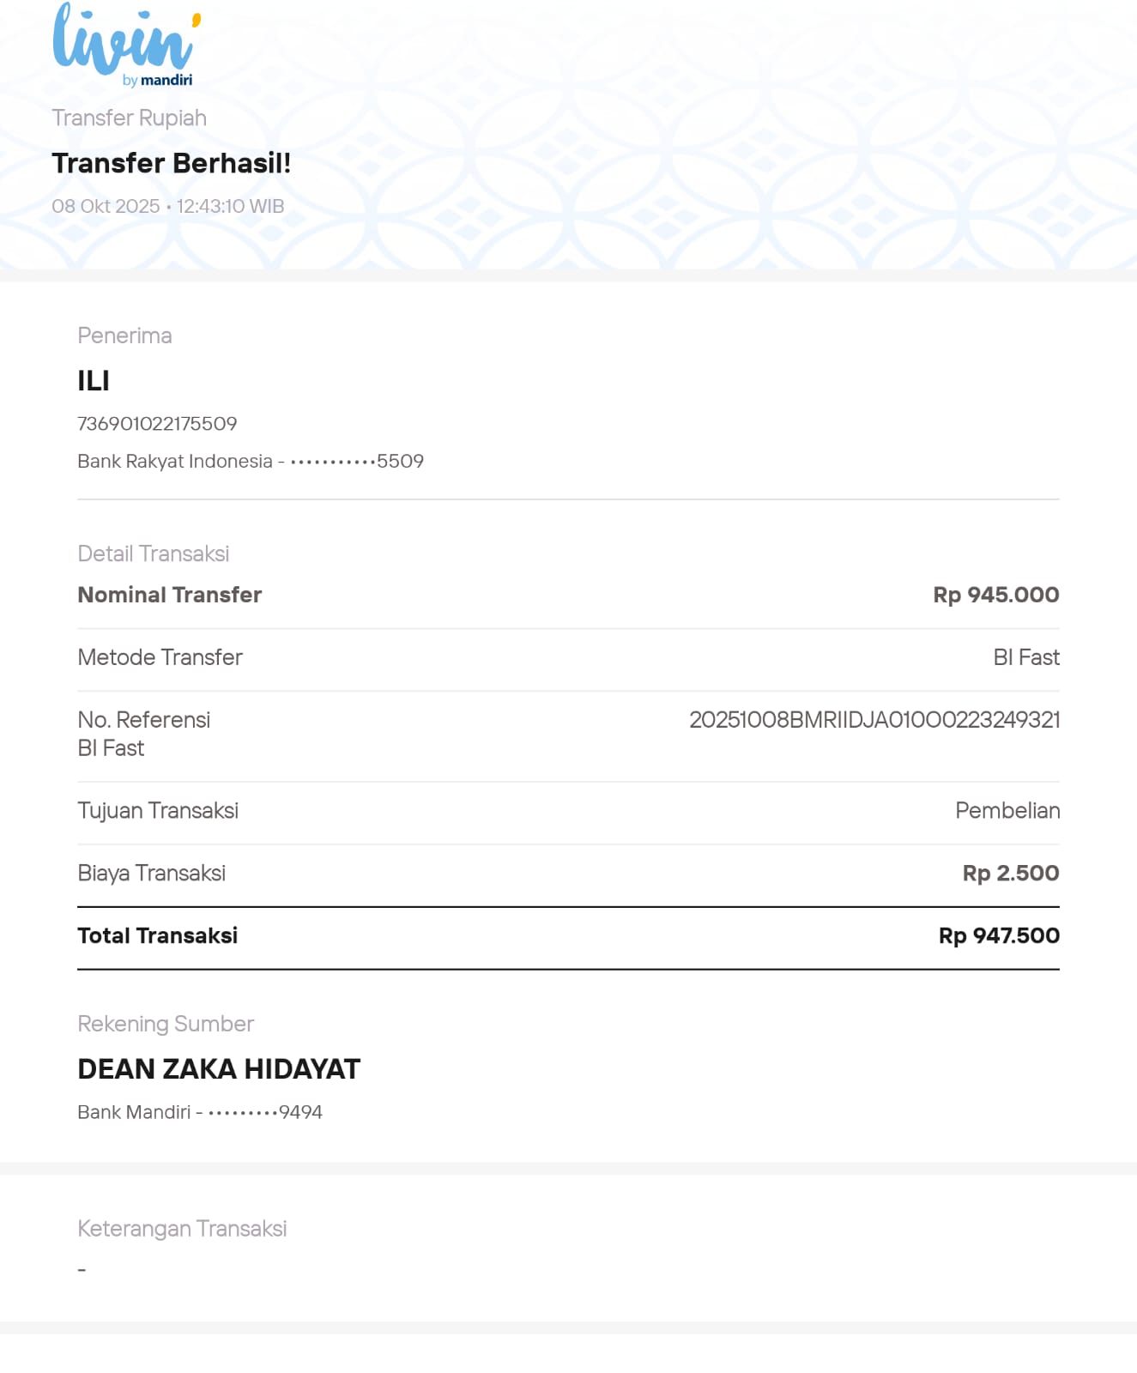This screenshot has height=1373, width=1137.
Task: Select the Transfer Rupiah label
Action: [129, 118]
